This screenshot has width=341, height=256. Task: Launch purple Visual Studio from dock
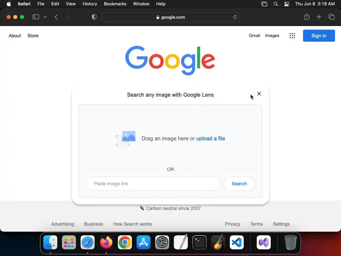pos(264,242)
